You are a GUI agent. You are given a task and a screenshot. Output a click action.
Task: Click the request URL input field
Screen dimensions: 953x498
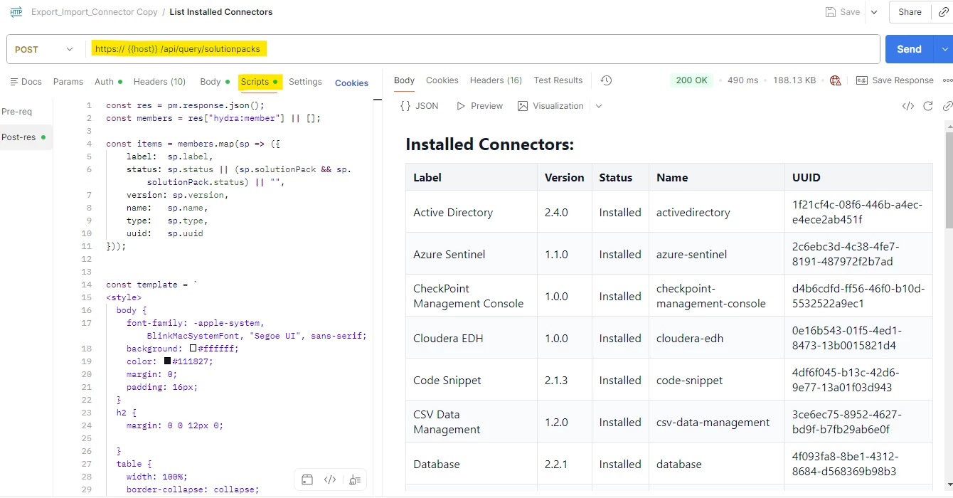482,49
